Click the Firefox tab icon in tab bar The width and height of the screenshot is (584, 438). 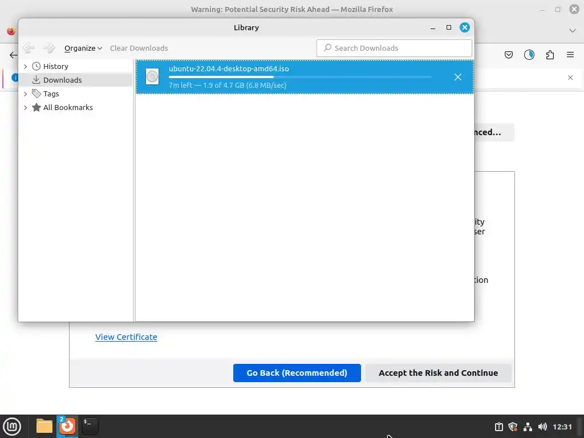pyautogui.click(x=11, y=31)
